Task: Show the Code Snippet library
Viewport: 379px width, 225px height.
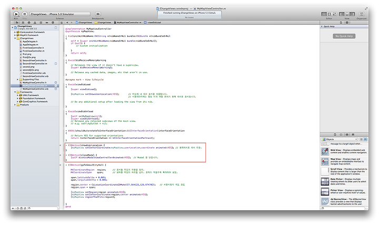Action: (x=341, y=135)
